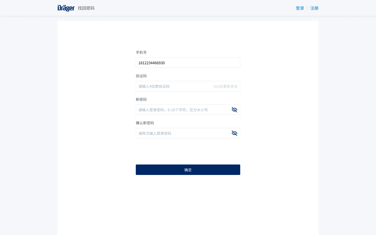The height and width of the screenshot is (235, 376).
Task: Click the 确认新密码 field label
Action: (x=145, y=123)
